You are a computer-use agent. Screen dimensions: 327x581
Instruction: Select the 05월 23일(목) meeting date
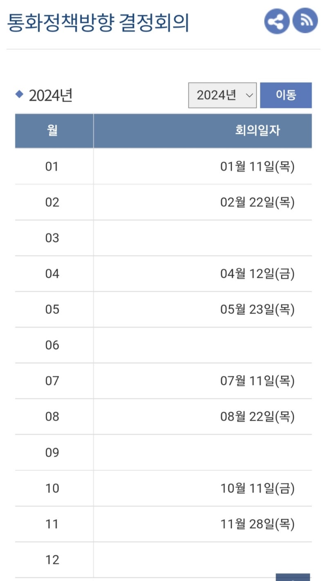pyautogui.click(x=258, y=310)
